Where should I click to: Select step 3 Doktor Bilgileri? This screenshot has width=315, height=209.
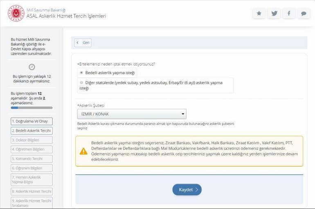click(32, 140)
